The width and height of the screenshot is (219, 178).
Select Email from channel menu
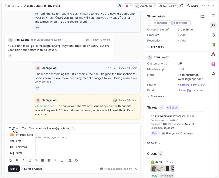tap(22, 141)
